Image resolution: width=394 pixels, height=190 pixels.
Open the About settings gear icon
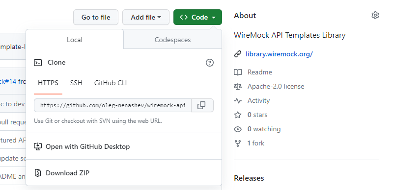[x=375, y=15]
